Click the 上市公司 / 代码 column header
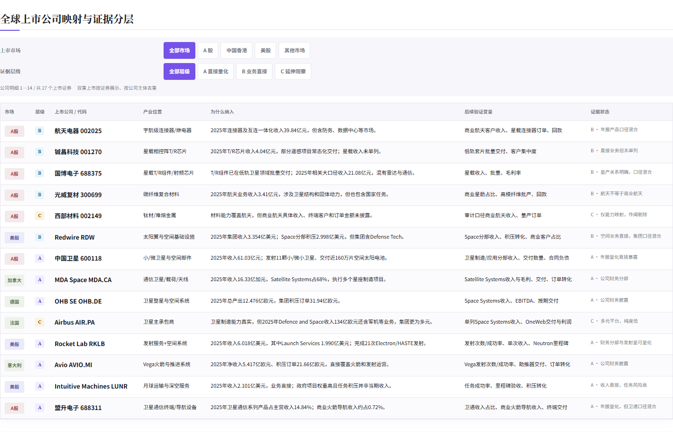 coord(71,112)
